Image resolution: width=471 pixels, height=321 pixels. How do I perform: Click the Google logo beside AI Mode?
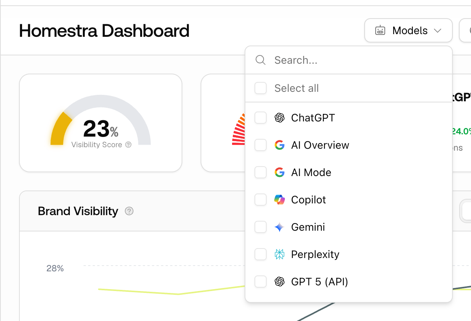(280, 172)
